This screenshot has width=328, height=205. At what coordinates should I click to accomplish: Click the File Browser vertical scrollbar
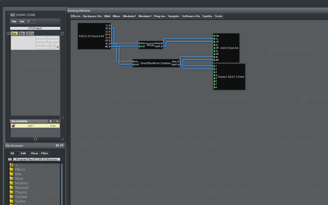pyautogui.click(x=62, y=184)
